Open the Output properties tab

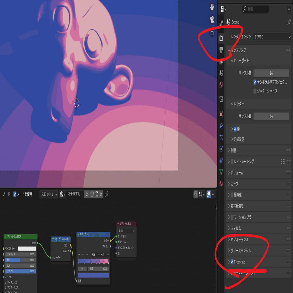pyautogui.click(x=221, y=50)
